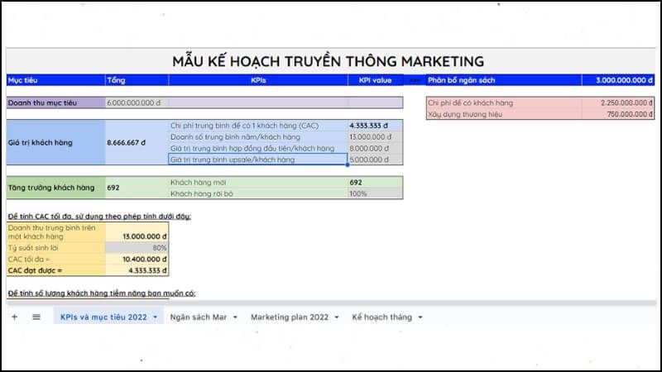Select Để tính số lượng khách hàng tiềm năng heading
The image size is (662, 372).
[x=101, y=293]
